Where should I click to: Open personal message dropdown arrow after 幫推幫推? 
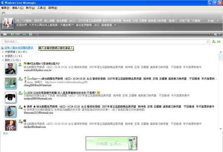pyautogui.click(x=115, y=25)
